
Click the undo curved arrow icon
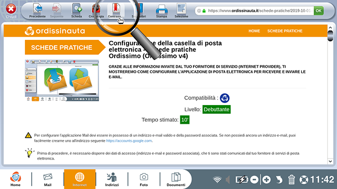coord(279,180)
